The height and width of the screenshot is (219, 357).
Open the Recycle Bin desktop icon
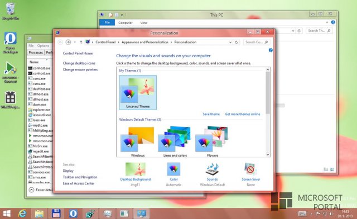pyautogui.click(x=10, y=11)
